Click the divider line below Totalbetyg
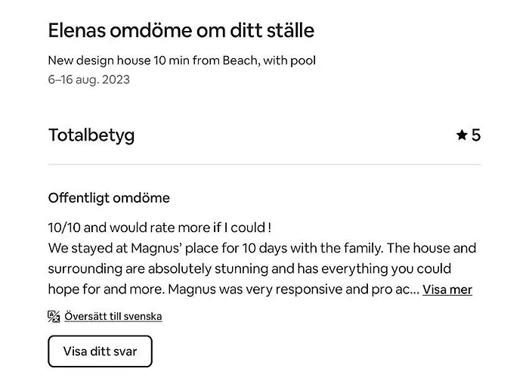Screen dimensions: 529x378 coord(264,164)
